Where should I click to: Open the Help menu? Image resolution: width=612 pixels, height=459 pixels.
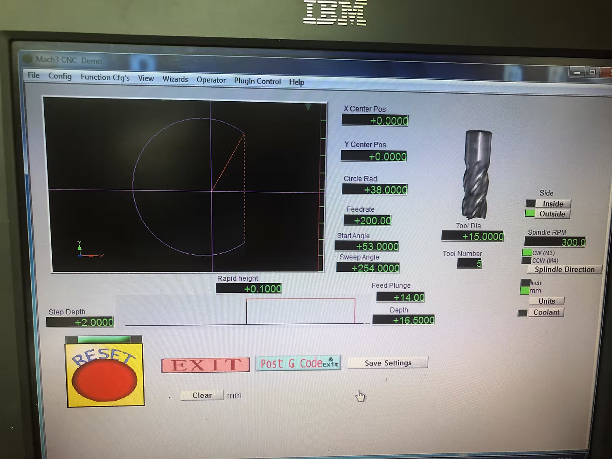[296, 82]
